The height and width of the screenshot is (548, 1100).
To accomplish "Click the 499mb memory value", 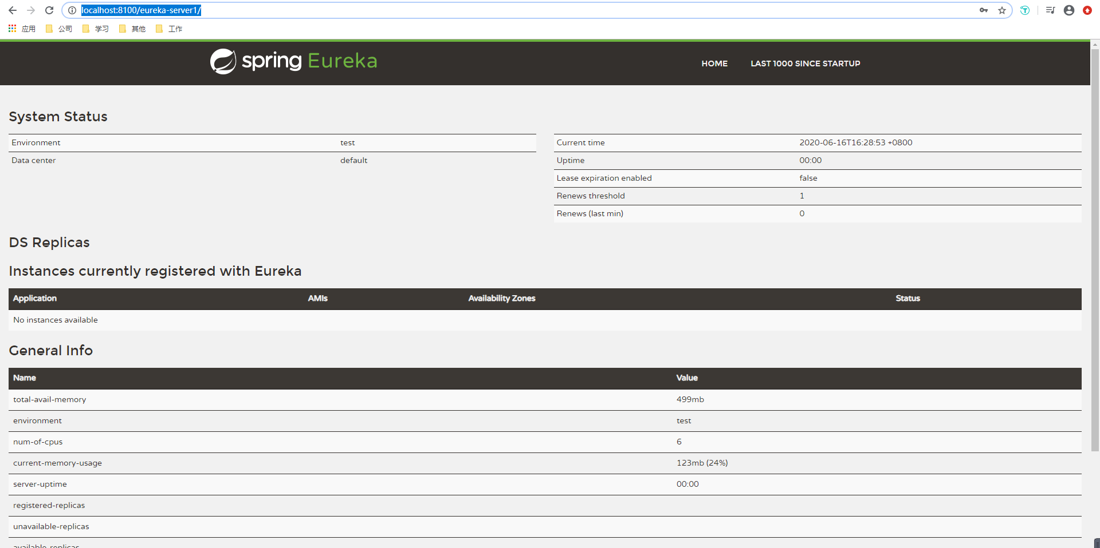I will [690, 399].
